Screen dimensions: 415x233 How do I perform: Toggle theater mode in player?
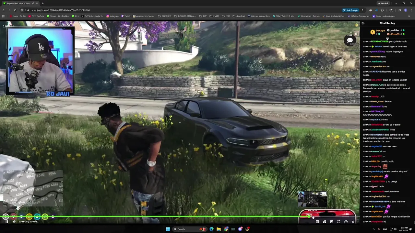point(332,222)
